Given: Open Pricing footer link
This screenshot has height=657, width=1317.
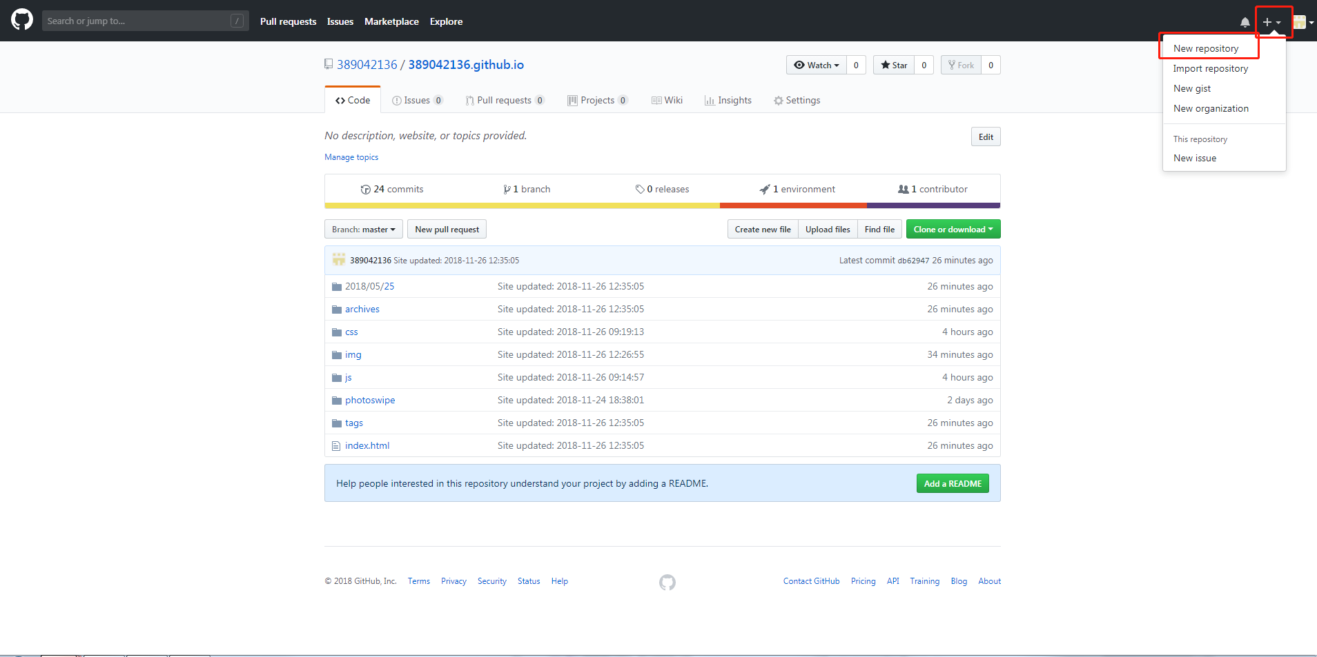Looking at the screenshot, I should (863, 581).
